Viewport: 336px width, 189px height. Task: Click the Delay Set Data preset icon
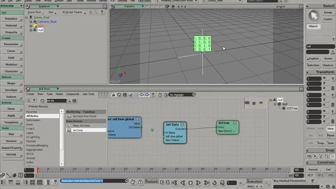[x=69, y=125]
